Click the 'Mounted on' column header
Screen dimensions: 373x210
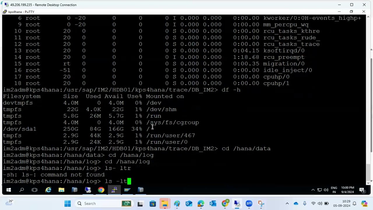(165, 96)
